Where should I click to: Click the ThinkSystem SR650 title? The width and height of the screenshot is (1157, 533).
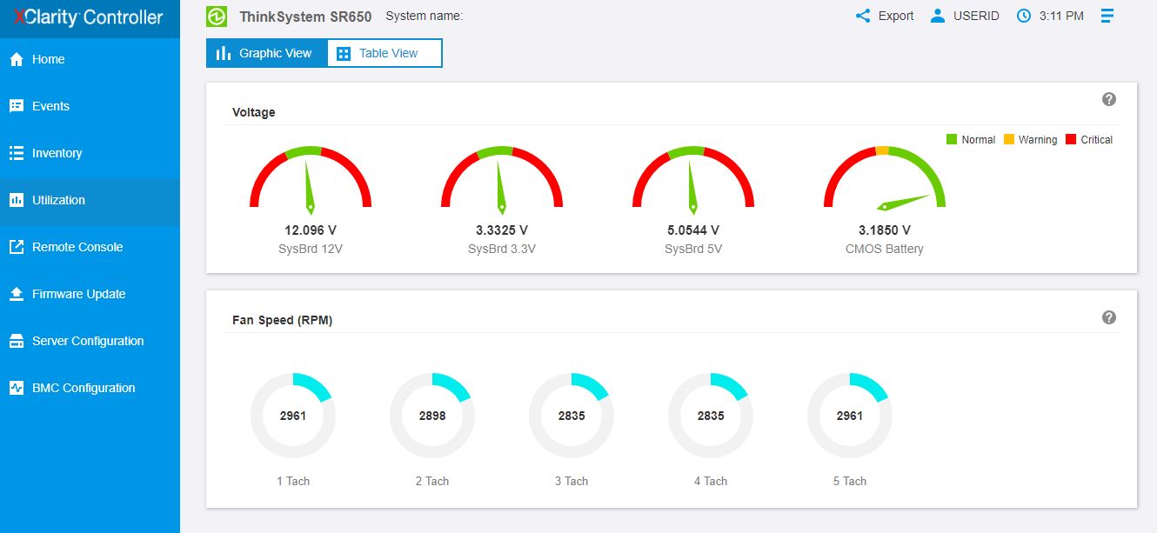coord(305,17)
